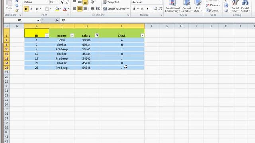Click Increase Decimal icon
This screenshot has height=143, width=255.
click(155, 9)
